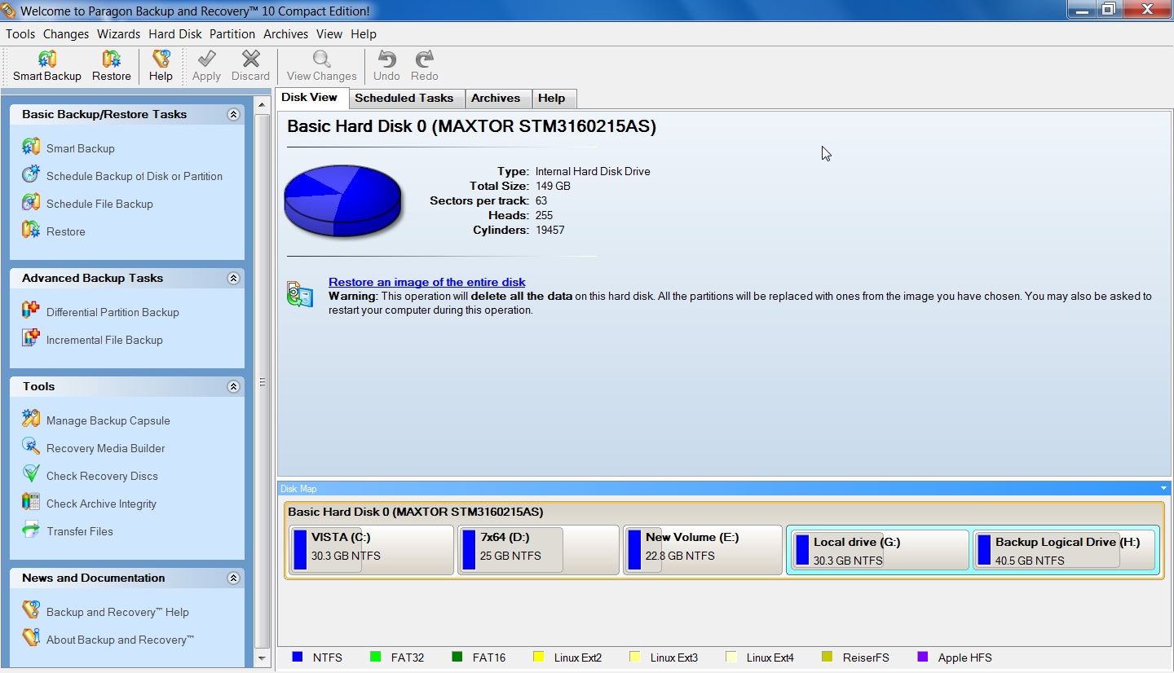Click the Check Recovery Discs icon

point(31,475)
